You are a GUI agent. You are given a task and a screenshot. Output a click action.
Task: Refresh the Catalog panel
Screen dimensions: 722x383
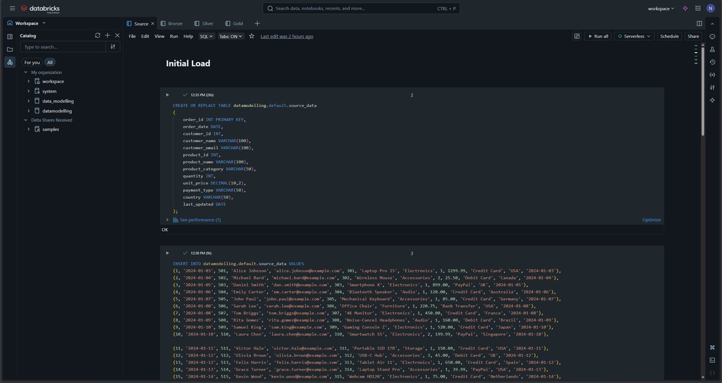97,35
